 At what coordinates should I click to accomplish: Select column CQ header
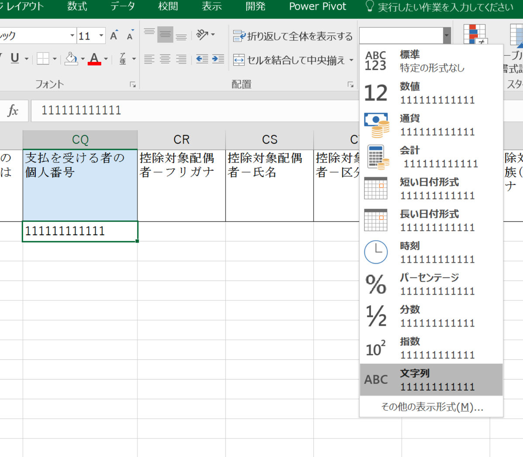click(80, 140)
